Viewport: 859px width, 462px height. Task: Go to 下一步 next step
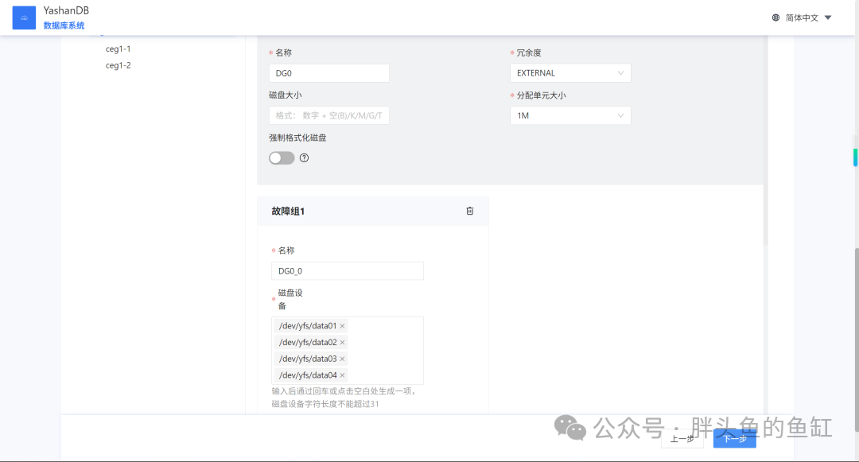(x=735, y=438)
